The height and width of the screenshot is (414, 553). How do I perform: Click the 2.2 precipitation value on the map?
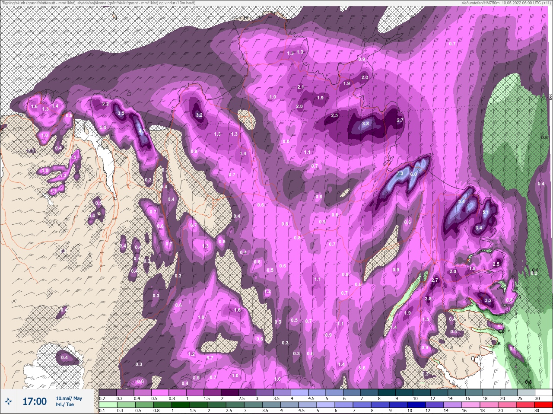coord(105,104)
